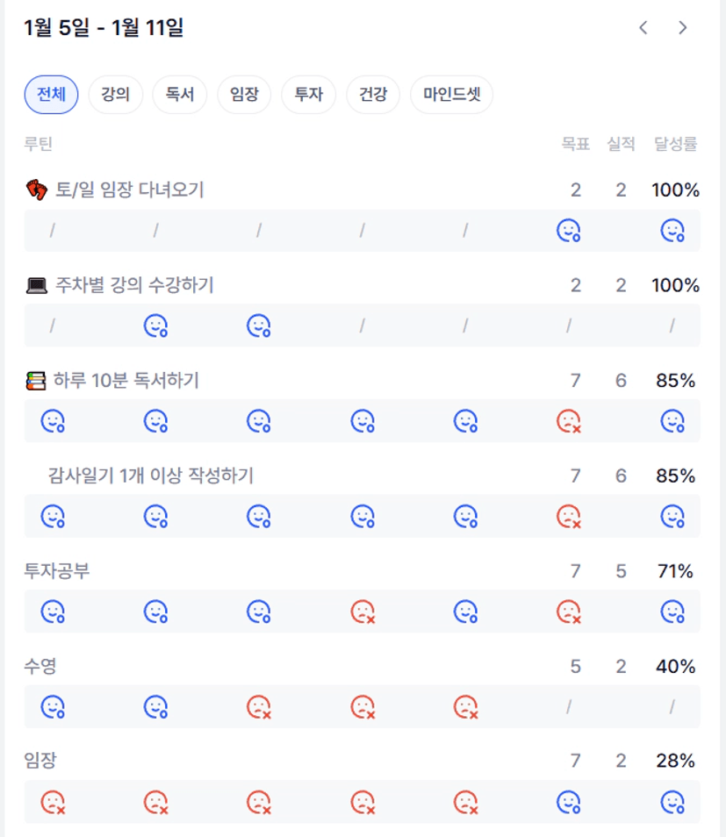Image resolution: width=726 pixels, height=837 pixels.
Task: Click the last blue smiley in the 임장 routine row
Action: tap(672, 802)
